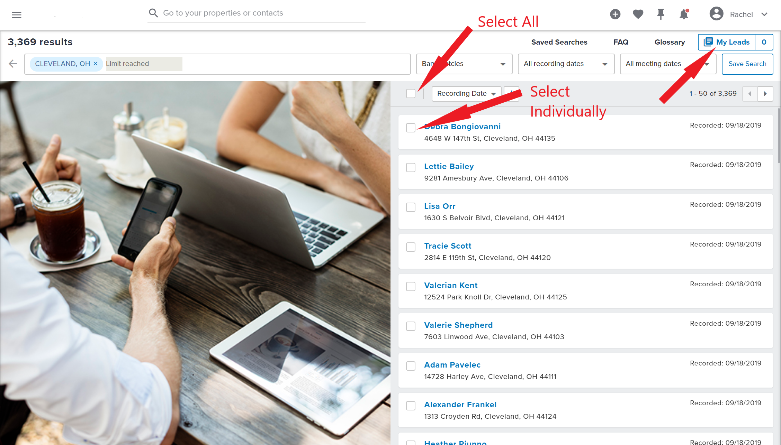Check the Debra Bongiovanni lead checkbox
Screen dimensions: 781x445
[411, 128]
